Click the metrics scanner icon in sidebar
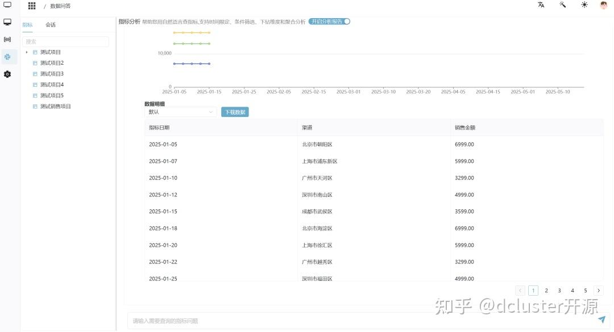 click(7, 39)
